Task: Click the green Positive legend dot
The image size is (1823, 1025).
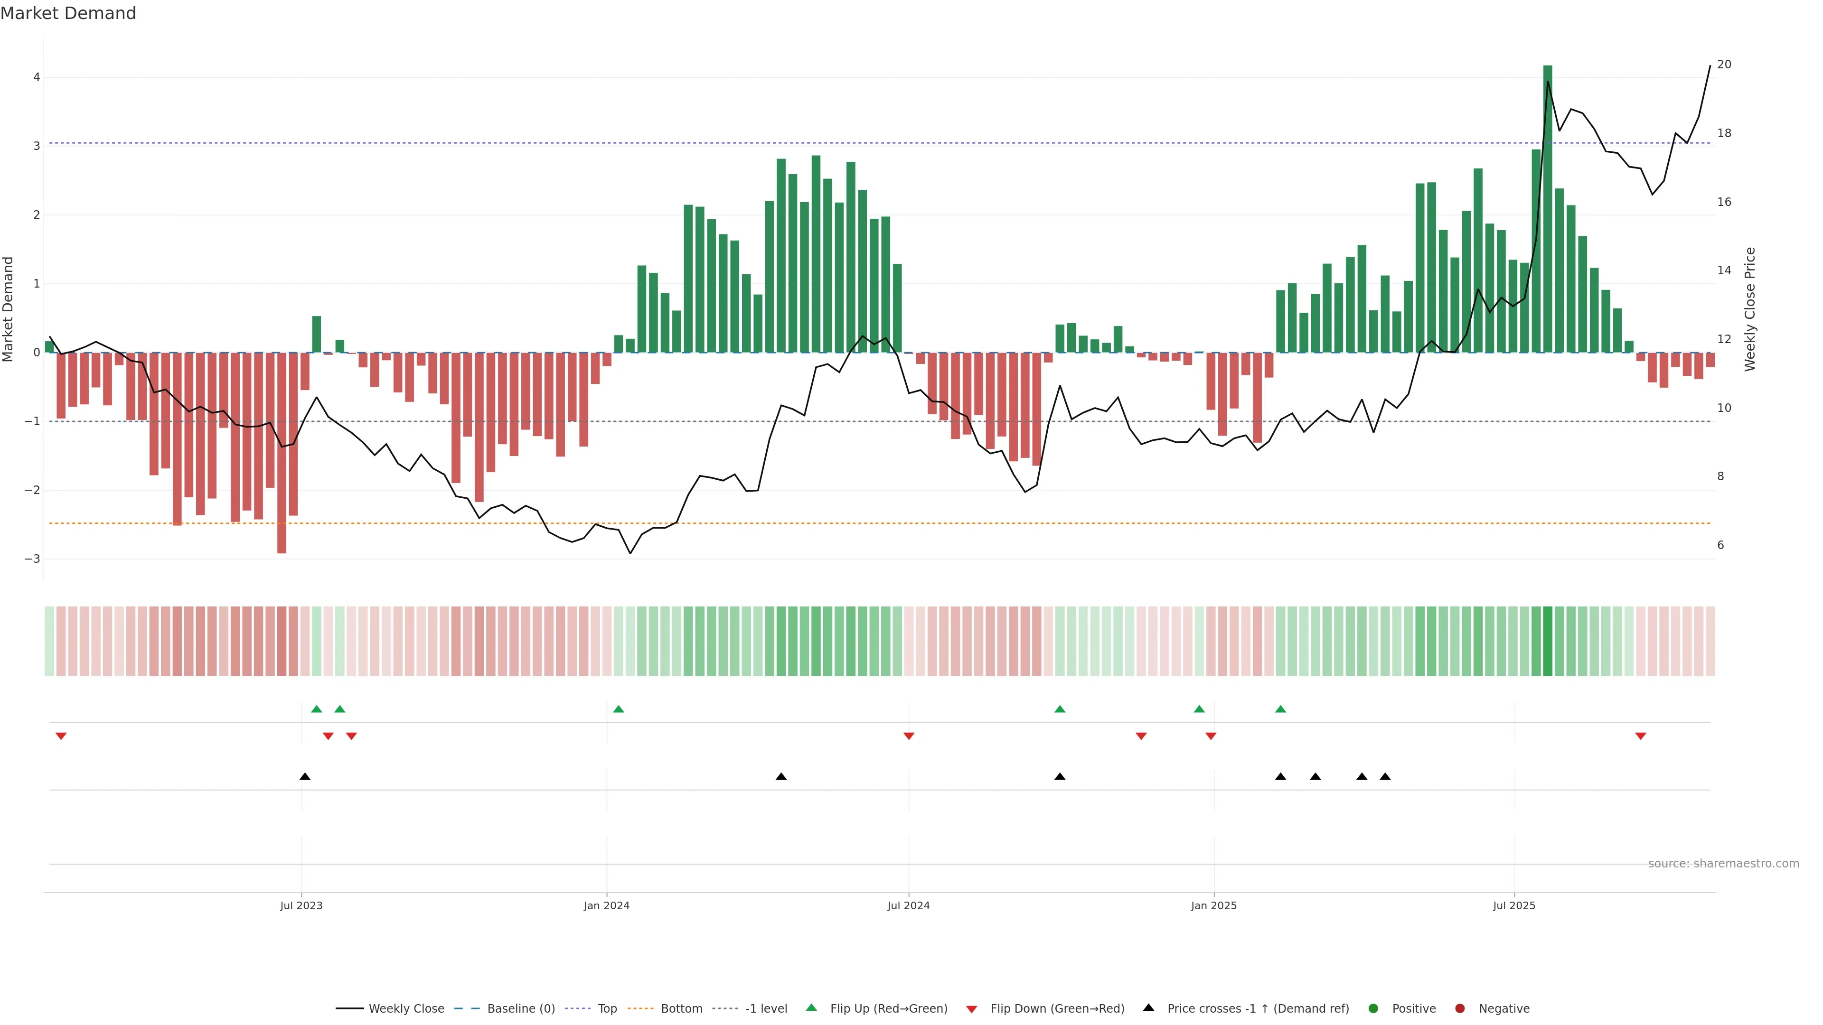Action: [1373, 1008]
